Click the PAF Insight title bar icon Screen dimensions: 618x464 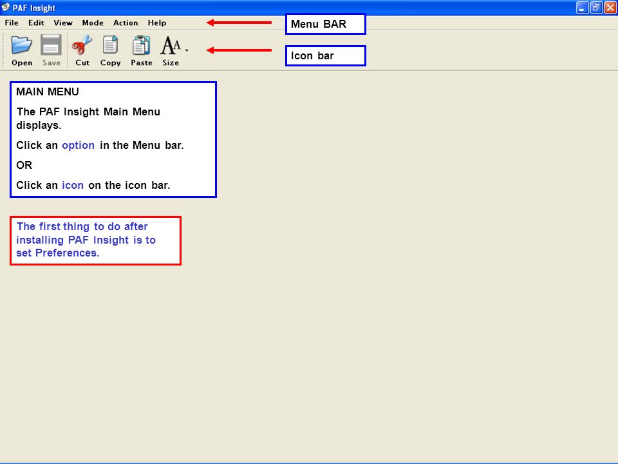(6, 7)
